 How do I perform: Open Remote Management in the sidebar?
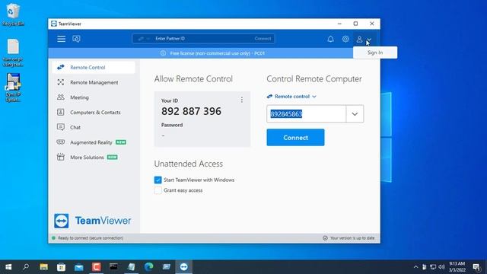pyautogui.click(x=94, y=82)
